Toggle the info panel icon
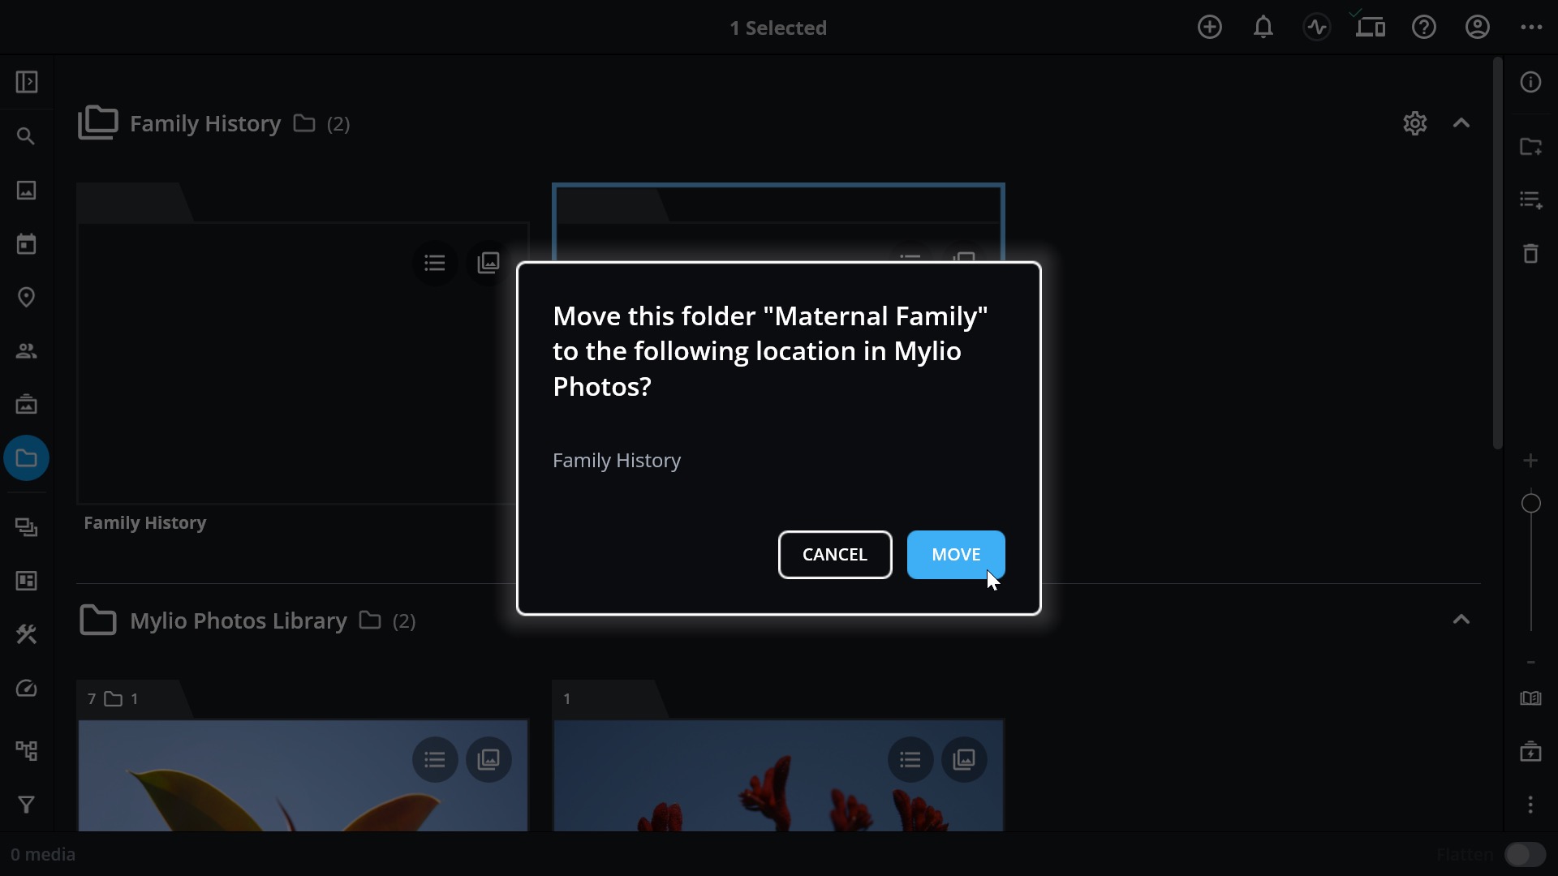Viewport: 1558px width, 876px height. [1530, 82]
